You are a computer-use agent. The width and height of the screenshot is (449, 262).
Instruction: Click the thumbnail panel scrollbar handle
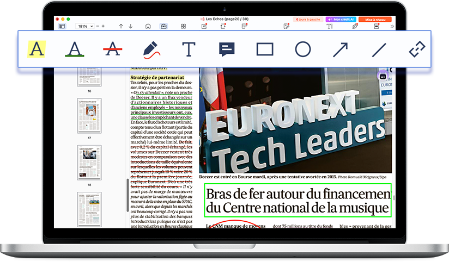(x=128, y=195)
